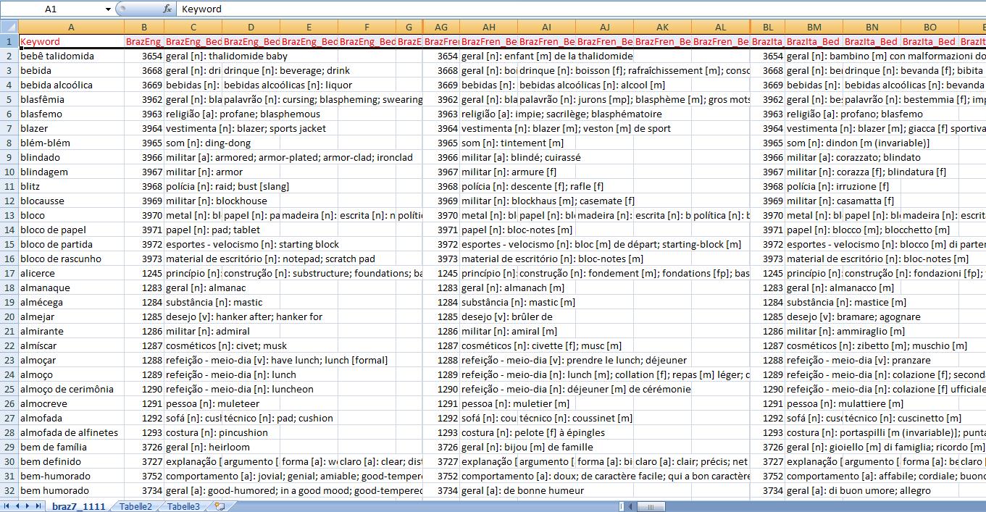Click the Select All corner triangle
The image size is (986, 512).
coord(9,28)
